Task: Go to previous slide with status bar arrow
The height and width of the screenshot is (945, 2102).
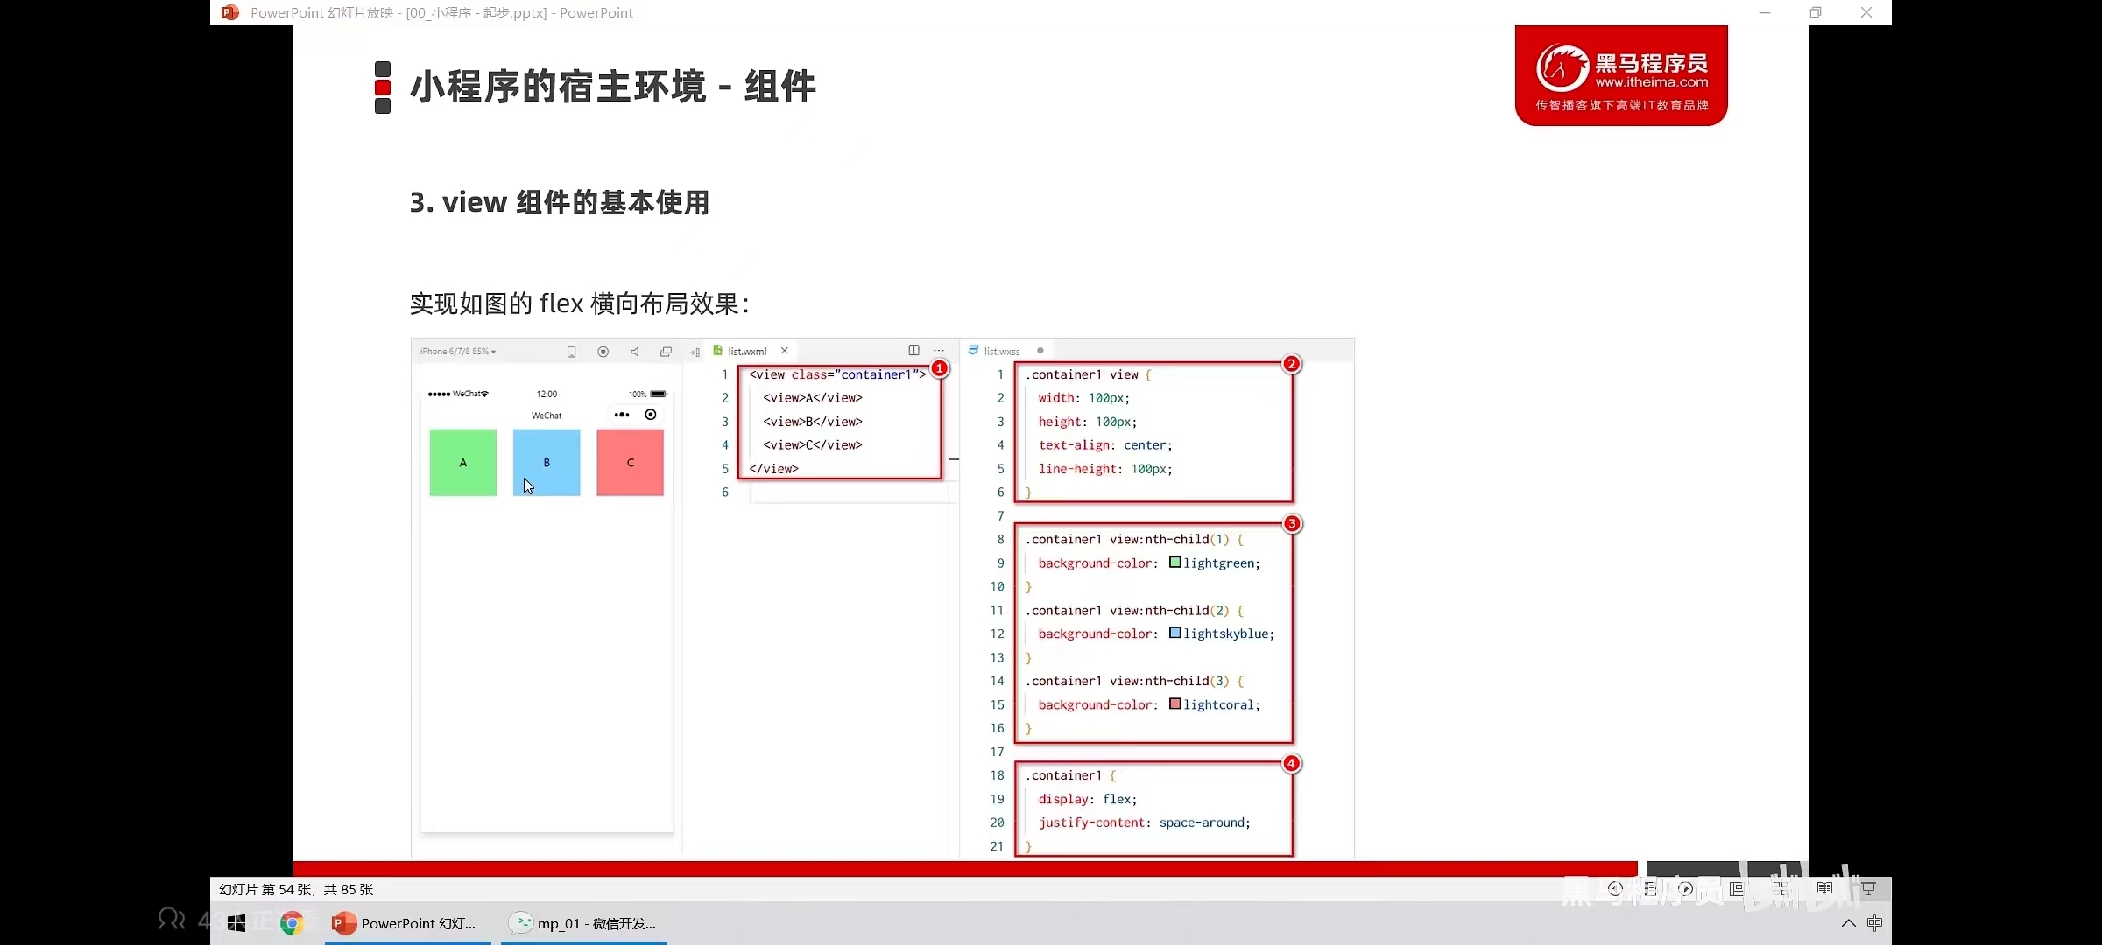Action: coord(1616,888)
